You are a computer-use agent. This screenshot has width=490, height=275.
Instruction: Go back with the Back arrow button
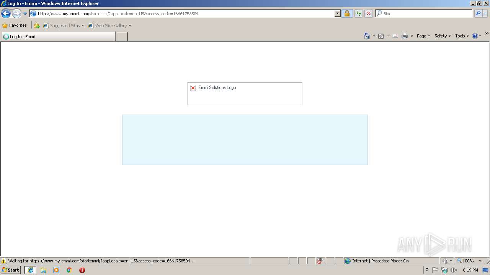(6, 14)
